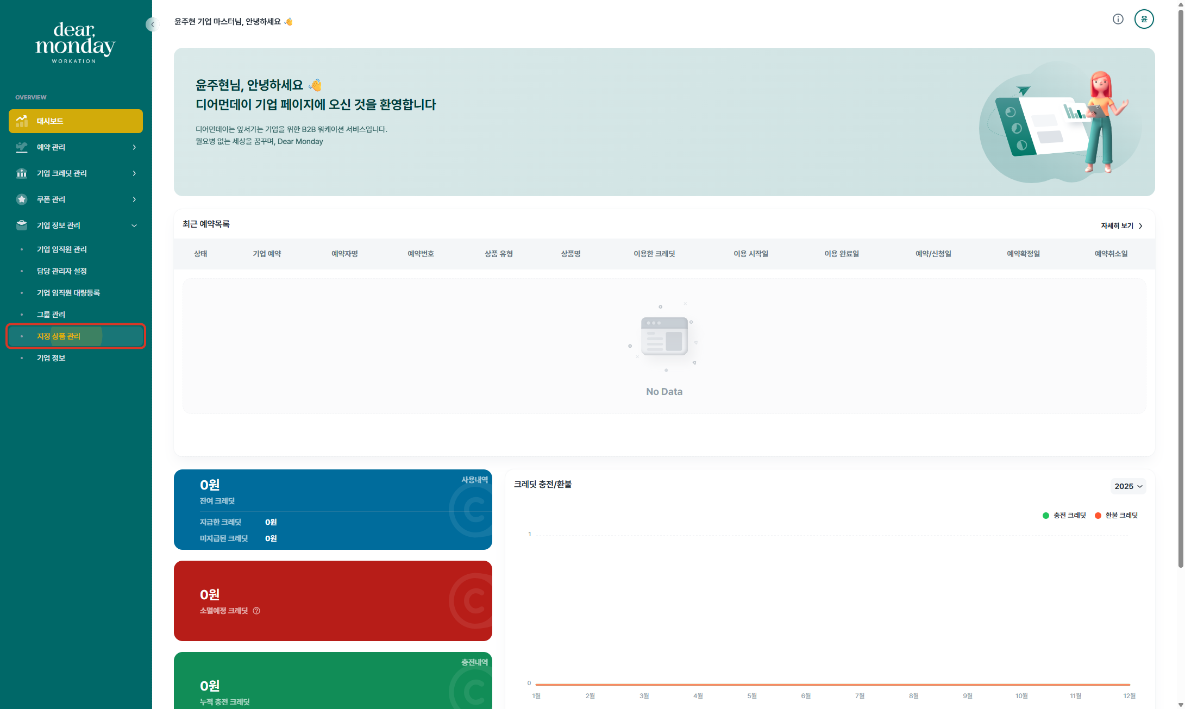Expand the 쿠폰 관리 menu chevron
The height and width of the screenshot is (709, 1185).
(x=134, y=199)
